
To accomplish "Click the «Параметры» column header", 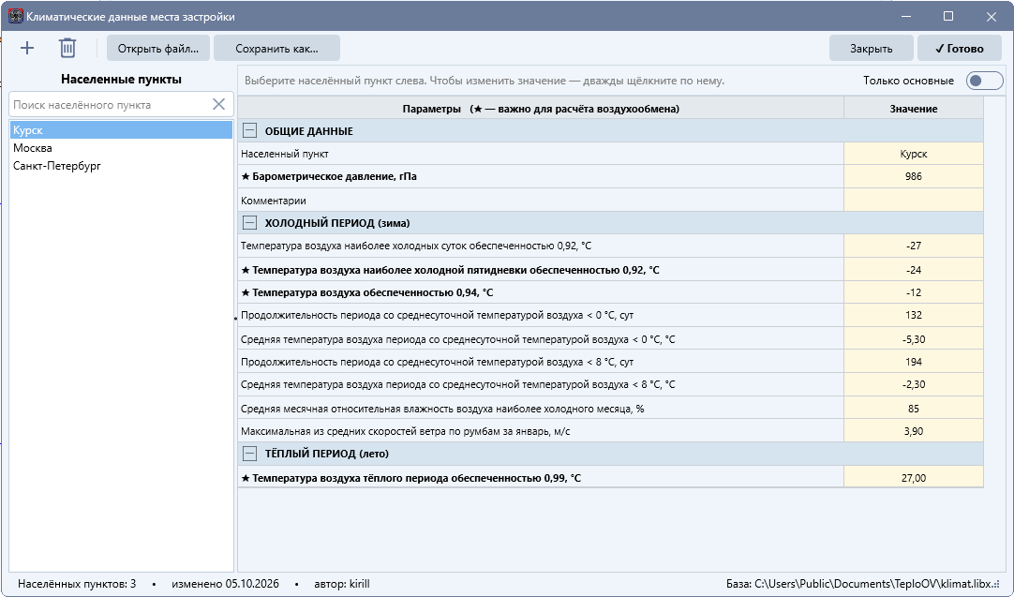I will (x=541, y=109).
